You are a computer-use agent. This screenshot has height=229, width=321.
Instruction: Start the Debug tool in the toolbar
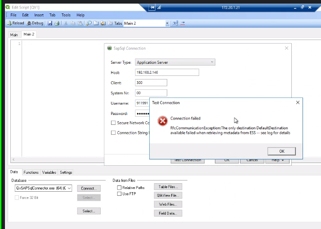coord(35,23)
